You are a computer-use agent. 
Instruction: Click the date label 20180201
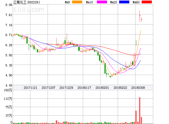coord(102,88)
